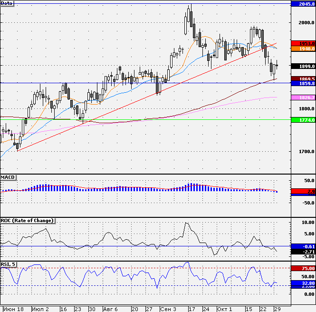Select the 1859.8 blue support label
Image resolution: width=316 pixels, height=312 pixels.
pos(303,83)
